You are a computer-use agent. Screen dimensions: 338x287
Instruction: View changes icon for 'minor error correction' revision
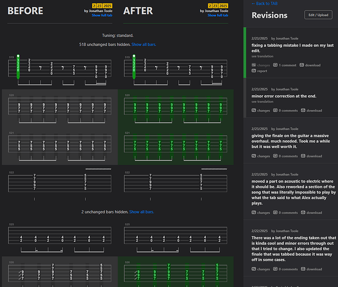(x=254, y=110)
